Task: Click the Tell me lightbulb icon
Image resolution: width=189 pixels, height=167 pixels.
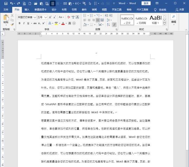Action: (155, 10)
